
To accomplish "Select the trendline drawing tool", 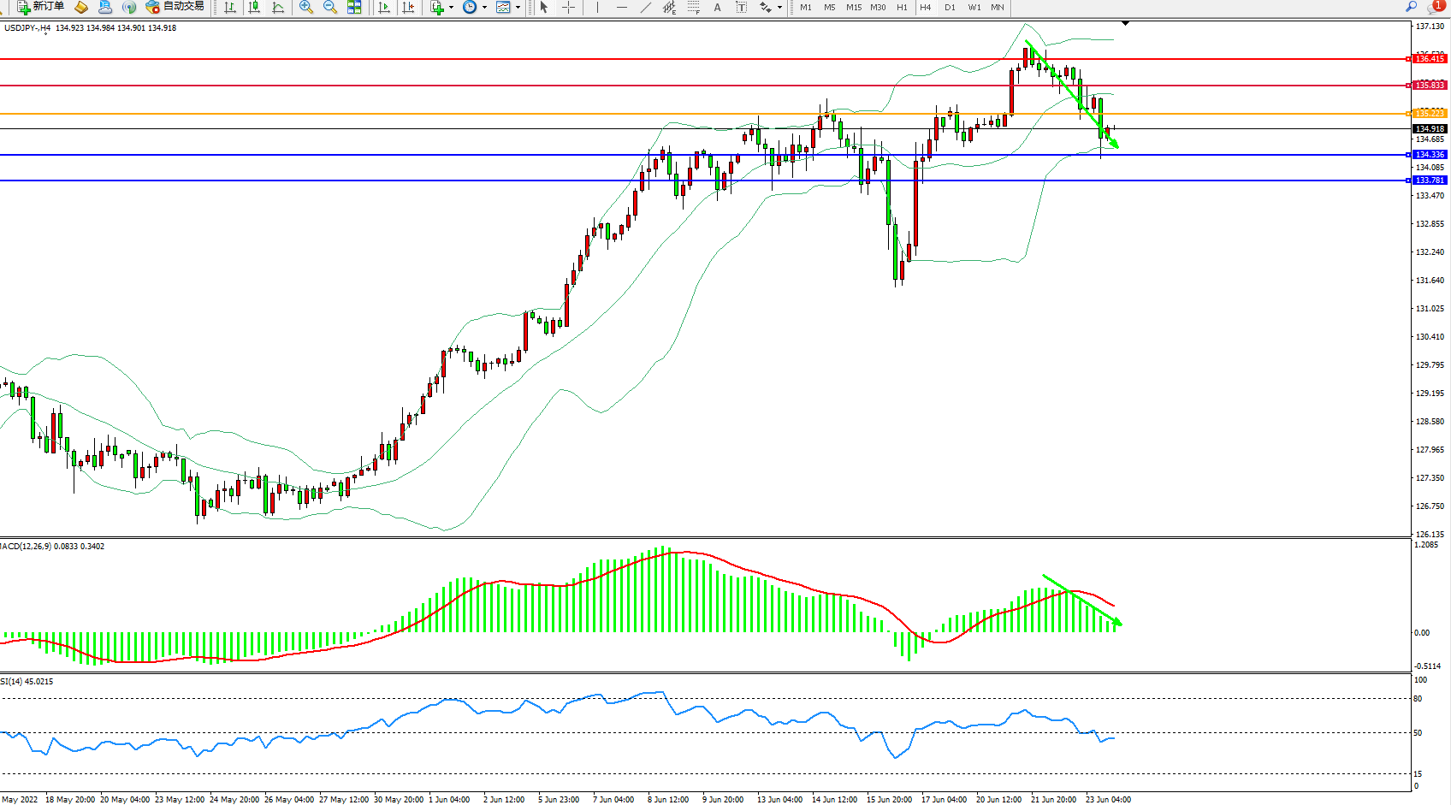I will (x=646, y=7).
